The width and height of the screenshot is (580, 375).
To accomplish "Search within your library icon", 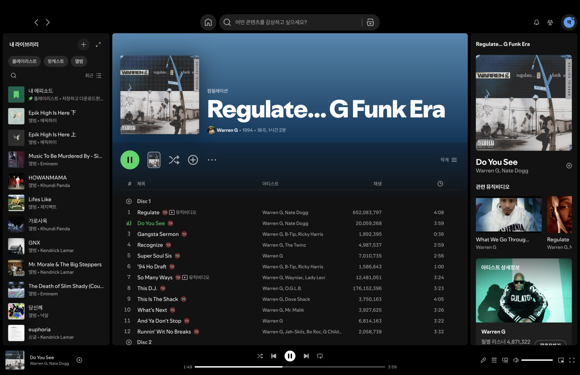I will click(x=14, y=76).
